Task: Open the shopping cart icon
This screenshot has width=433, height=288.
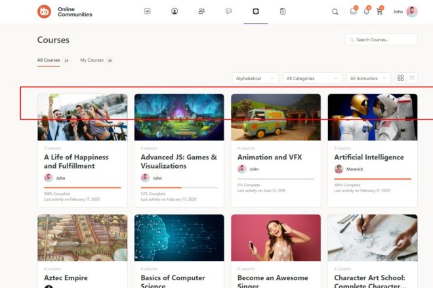Action: [379, 12]
